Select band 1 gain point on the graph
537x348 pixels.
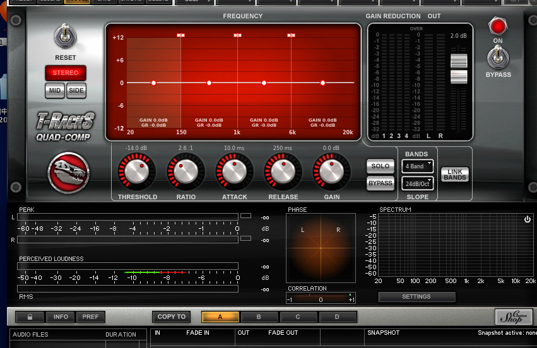[154, 83]
